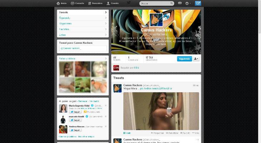Click the compose new tweet icon
Screen dimensions: 261x143
tap(198, 3)
